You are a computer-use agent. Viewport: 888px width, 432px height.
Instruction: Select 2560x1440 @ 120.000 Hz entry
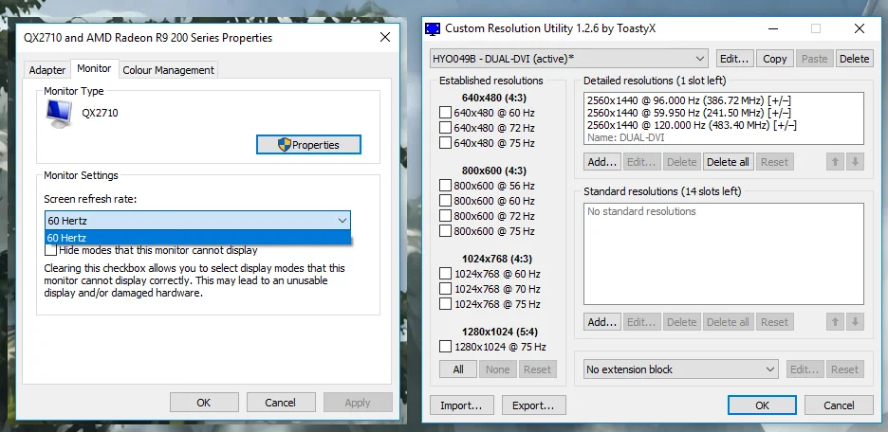[x=692, y=125]
